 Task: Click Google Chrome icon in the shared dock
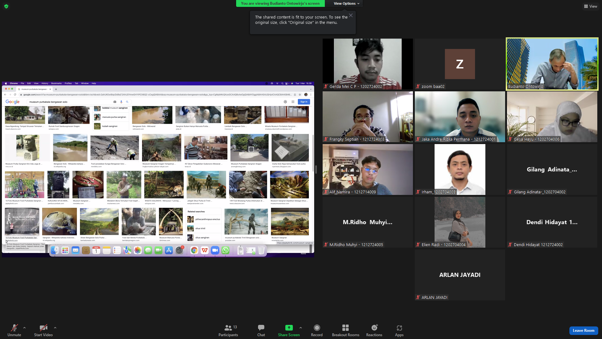pos(194,250)
